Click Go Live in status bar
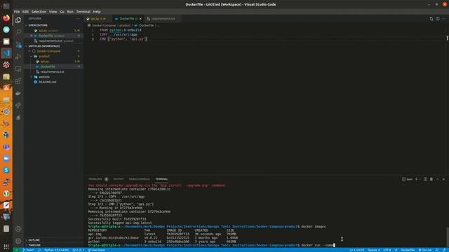 425,250
